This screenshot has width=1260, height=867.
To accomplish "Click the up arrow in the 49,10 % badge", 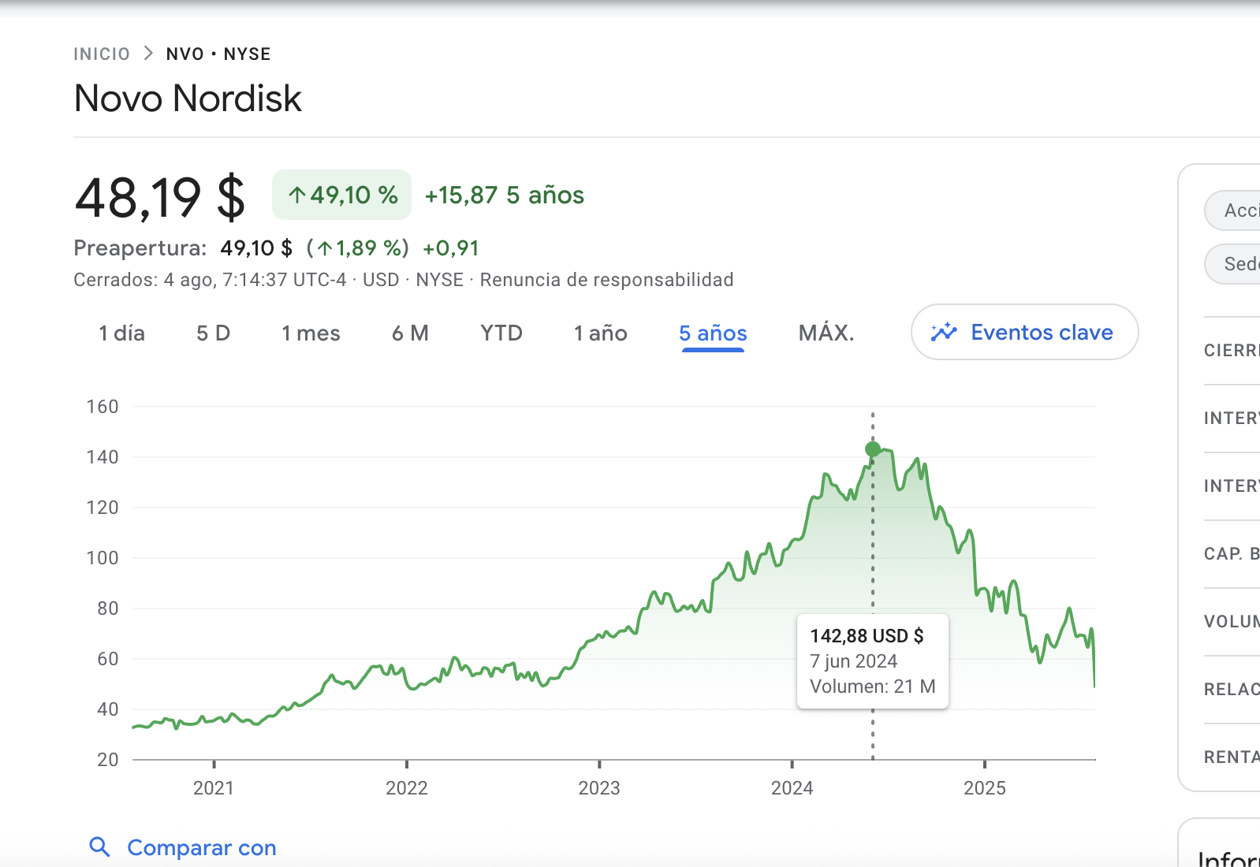I will point(296,195).
